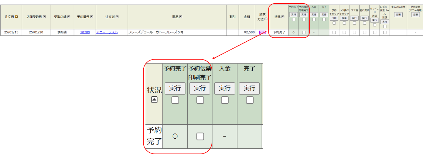Sort orders using the 注文者 arrow icon
423x159 pixels.
tap(117, 17)
